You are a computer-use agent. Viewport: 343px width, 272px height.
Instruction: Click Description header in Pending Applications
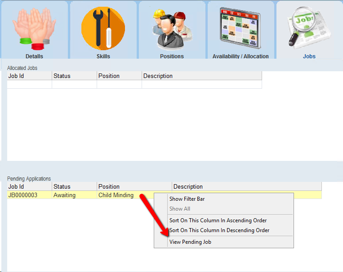(x=246, y=186)
